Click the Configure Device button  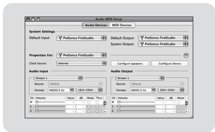(x=170, y=64)
